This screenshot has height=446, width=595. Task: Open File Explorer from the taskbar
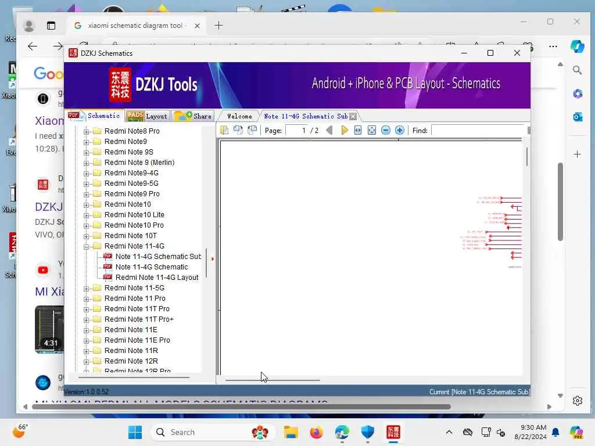291,432
